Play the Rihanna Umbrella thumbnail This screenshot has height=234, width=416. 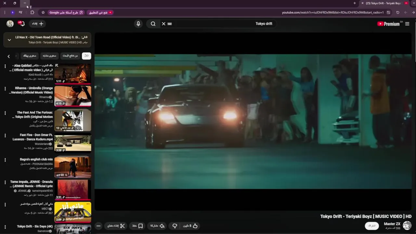click(x=73, y=96)
